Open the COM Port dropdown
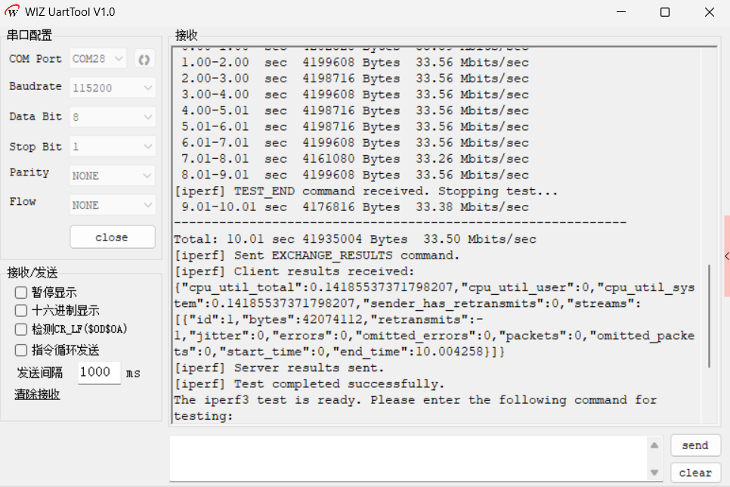 [97, 59]
